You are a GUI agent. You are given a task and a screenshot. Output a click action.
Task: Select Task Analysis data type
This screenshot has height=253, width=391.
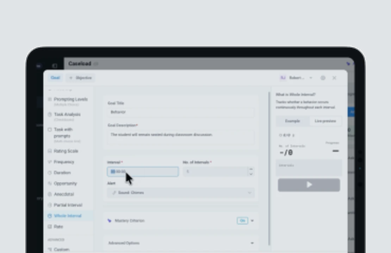point(68,116)
